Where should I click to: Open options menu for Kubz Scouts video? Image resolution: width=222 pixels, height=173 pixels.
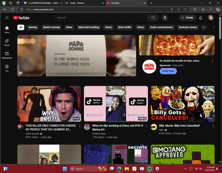[79, 126]
